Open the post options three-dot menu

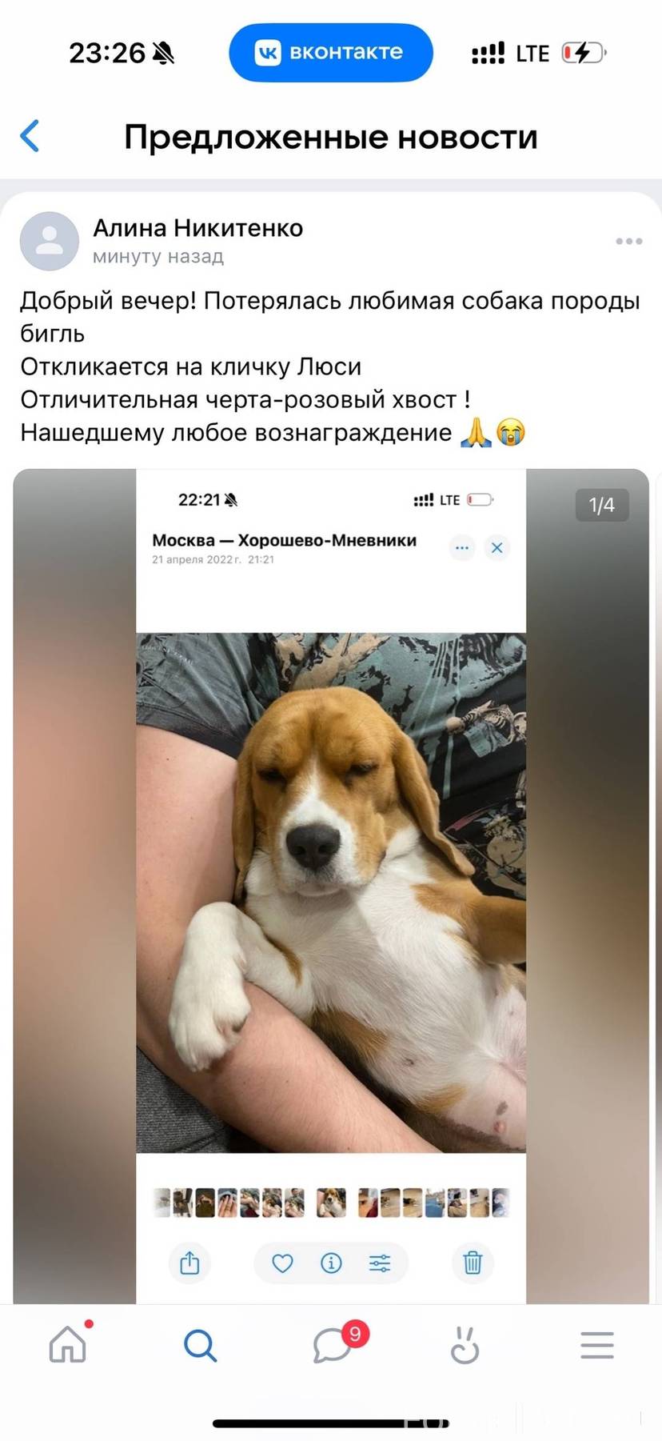point(628,241)
